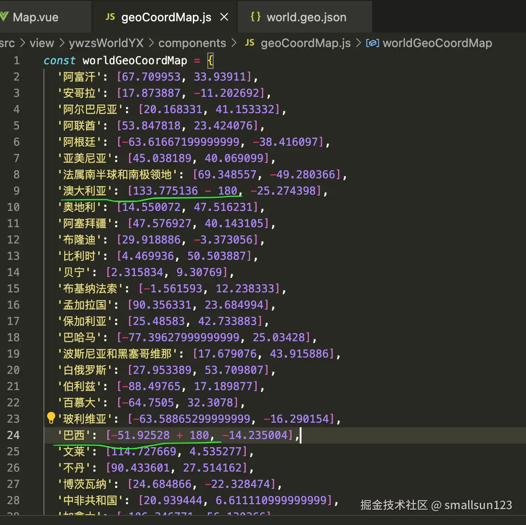Switch to the Map.vue tab
Screen dimensions: 526x525
pyautogui.click(x=36, y=17)
